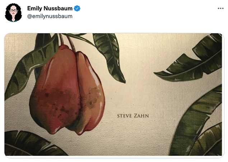
Task: Open the @emilynussbaum handle link
Action: [x=50, y=16]
